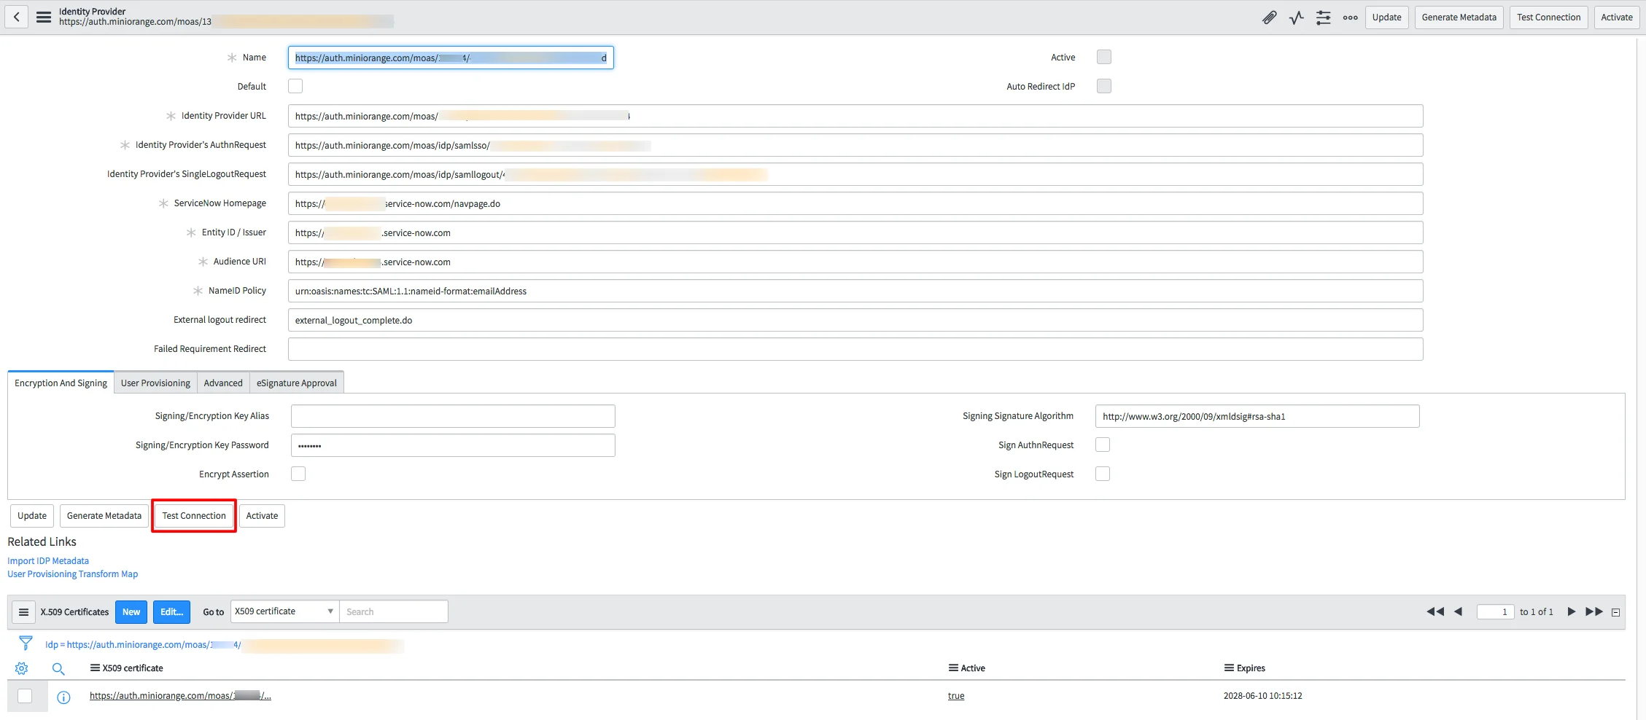Viewport: 1646px width, 720px height.
Task: Click the highlighted Test Connection button
Action: tap(193, 515)
